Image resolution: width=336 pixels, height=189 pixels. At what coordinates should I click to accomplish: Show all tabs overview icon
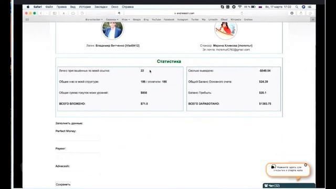pos(310,13)
